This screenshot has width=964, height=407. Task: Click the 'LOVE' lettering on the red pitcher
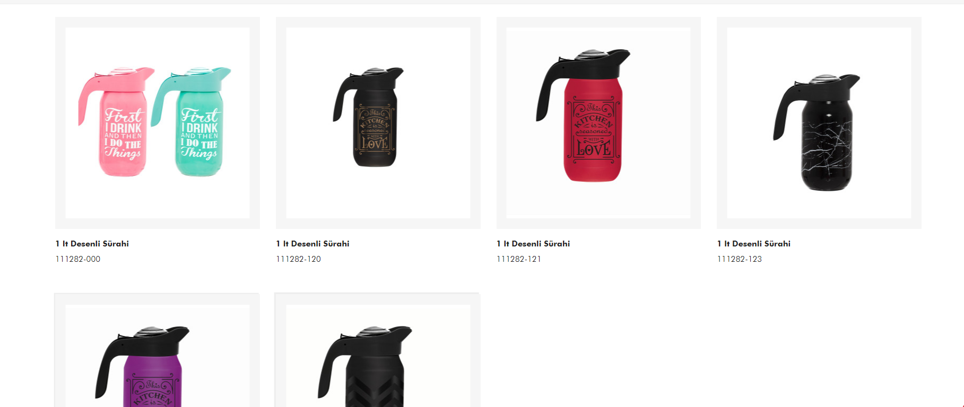click(594, 149)
